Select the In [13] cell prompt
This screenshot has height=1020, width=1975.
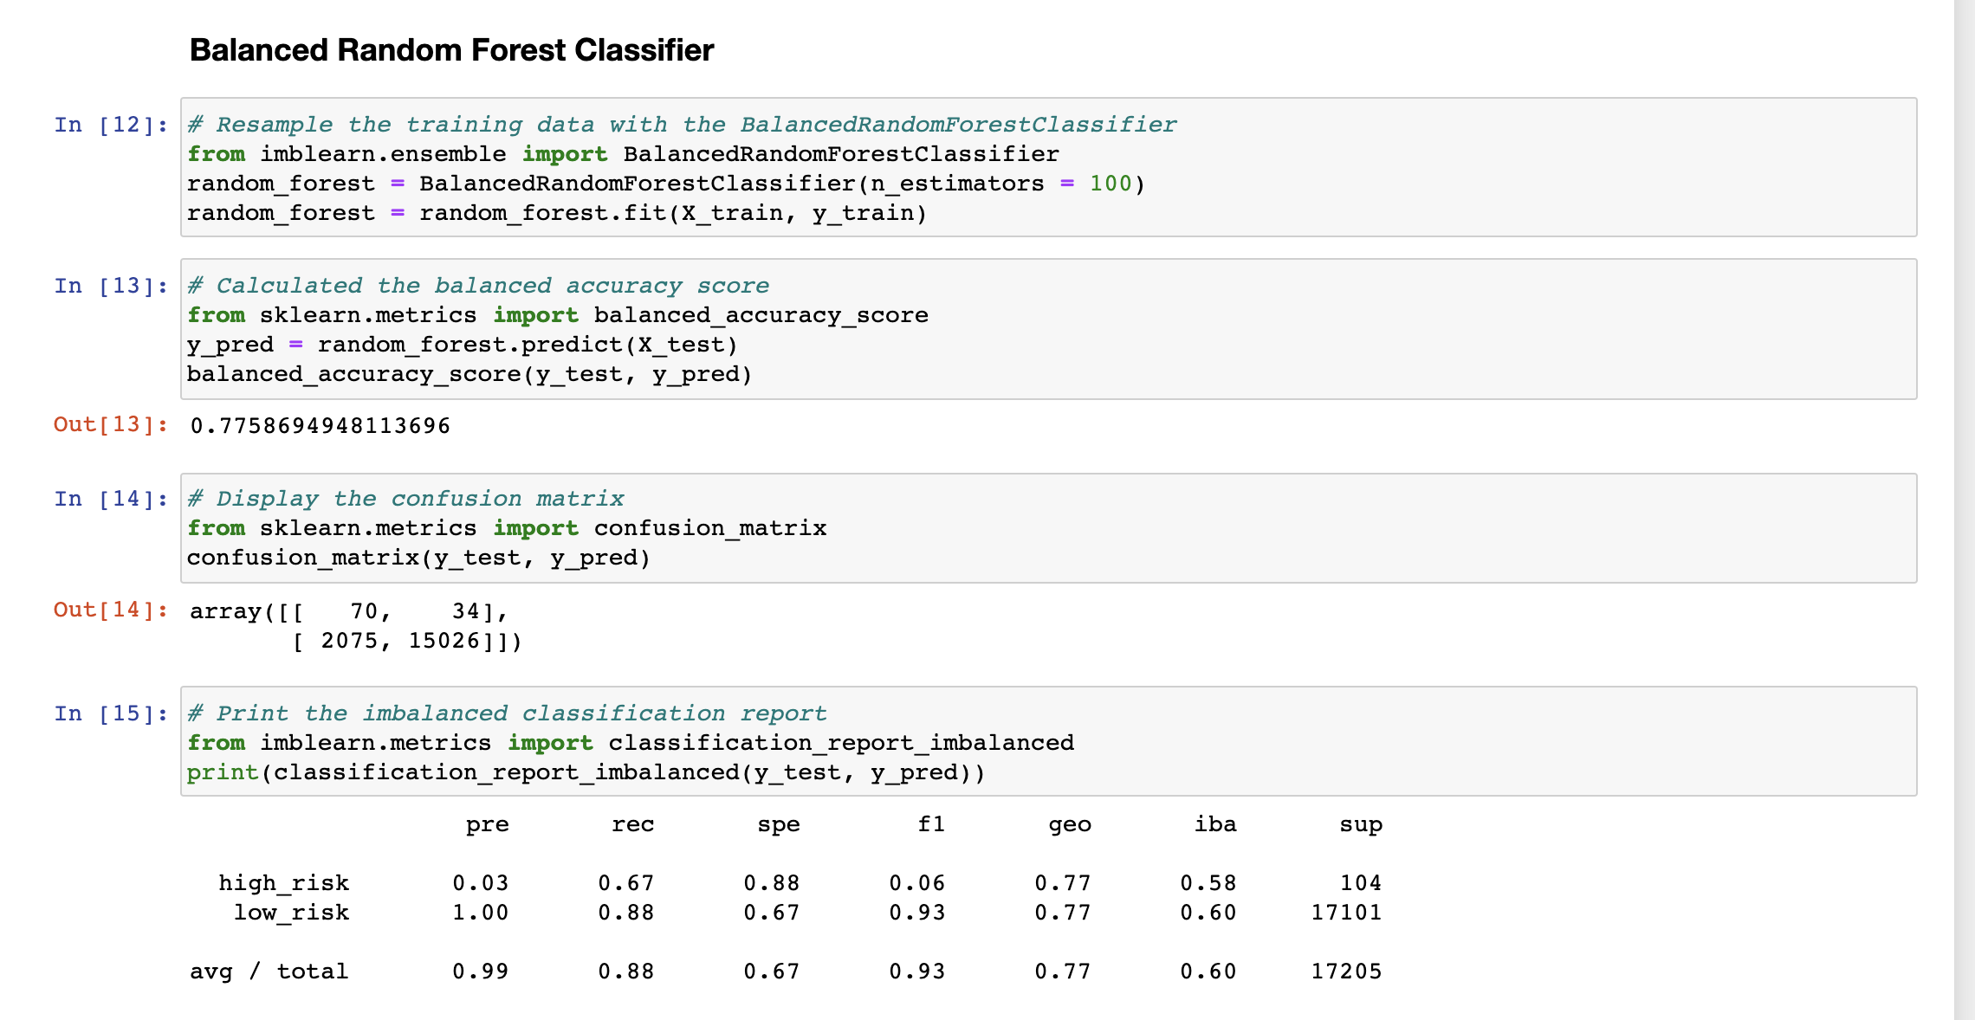click(110, 285)
